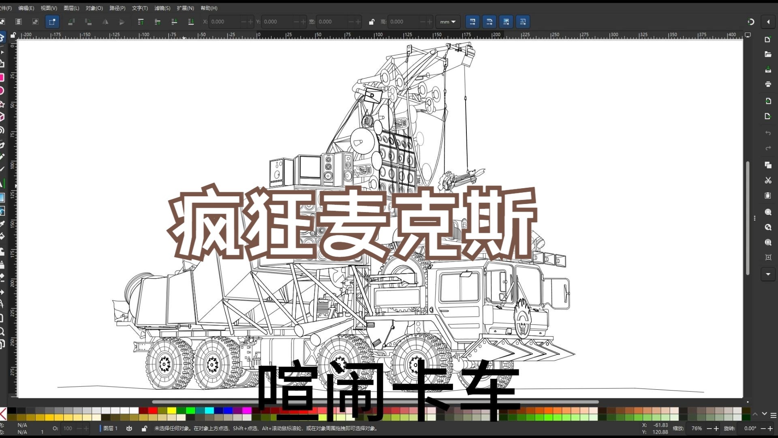Click lower selection one step icon
778x438 pixels.
(174, 22)
